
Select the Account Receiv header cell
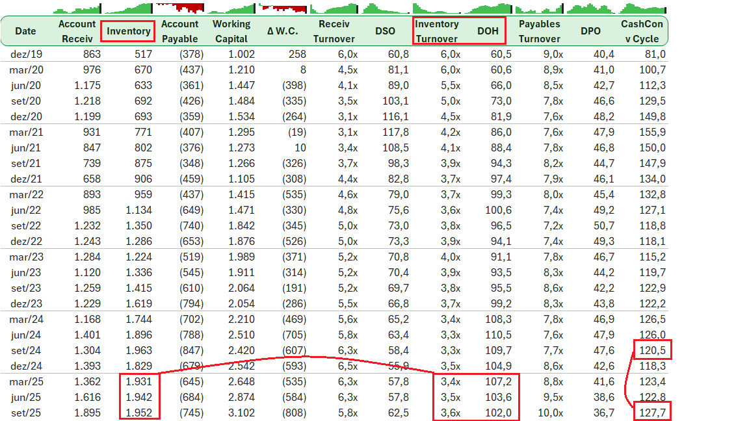[x=77, y=31]
